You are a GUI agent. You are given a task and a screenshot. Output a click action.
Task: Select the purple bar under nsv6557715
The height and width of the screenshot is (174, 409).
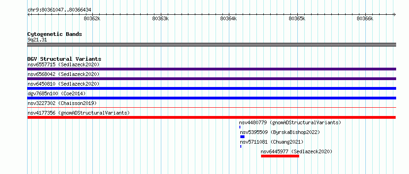[x=211, y=69]
